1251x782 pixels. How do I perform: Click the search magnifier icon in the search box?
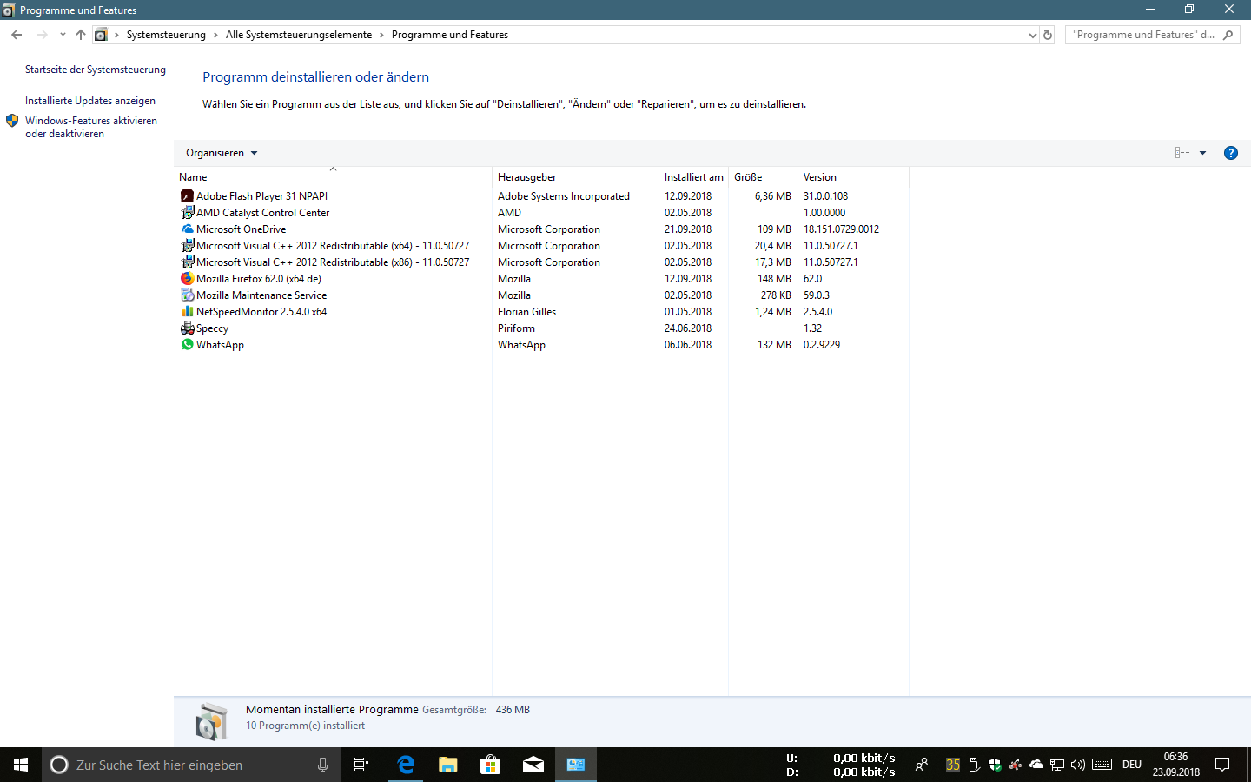(x=1228, y=35)
